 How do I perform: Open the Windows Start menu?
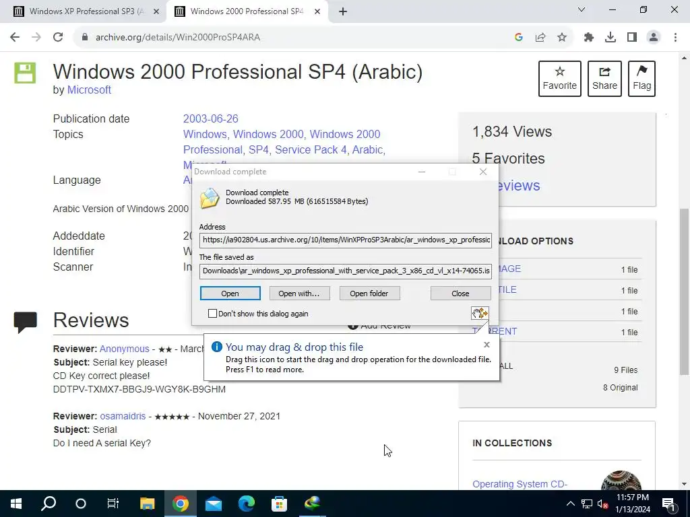tap(16, 504)
